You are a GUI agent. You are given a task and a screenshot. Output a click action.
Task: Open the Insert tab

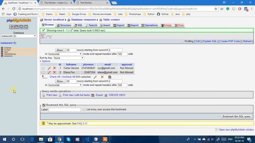click(105, 25)
